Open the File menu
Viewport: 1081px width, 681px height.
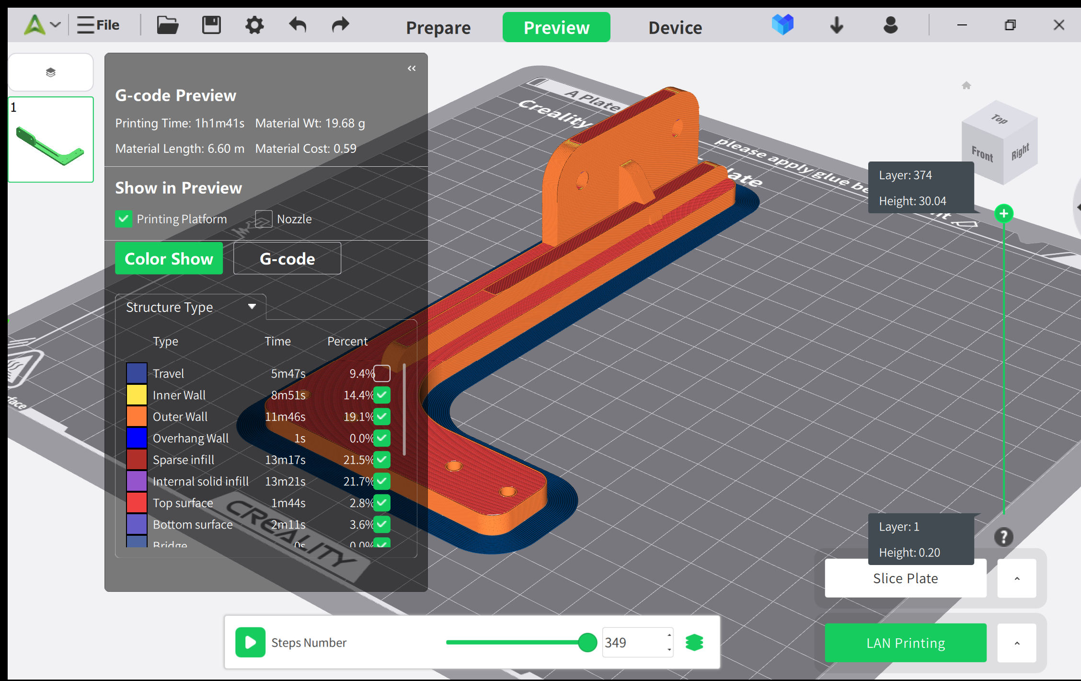point(98,25)
